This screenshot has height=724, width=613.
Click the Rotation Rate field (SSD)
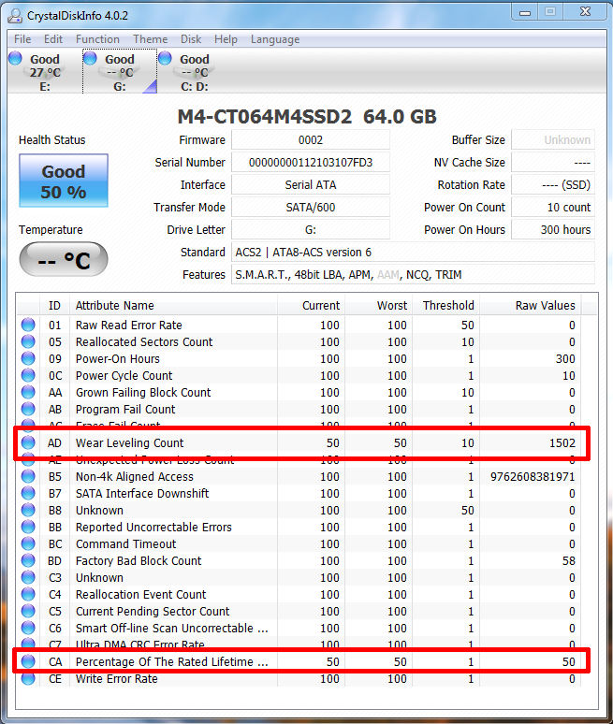click(x=553, y=184)
